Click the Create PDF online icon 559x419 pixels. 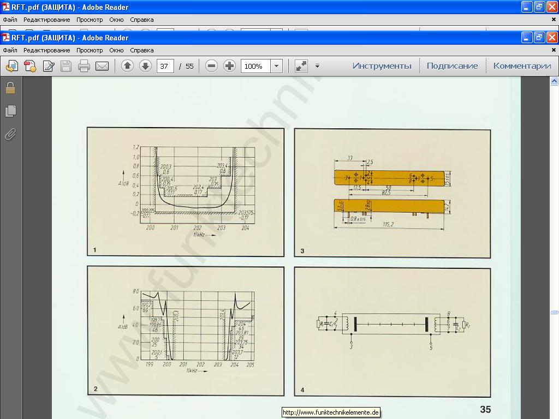[x=30, y=66]
